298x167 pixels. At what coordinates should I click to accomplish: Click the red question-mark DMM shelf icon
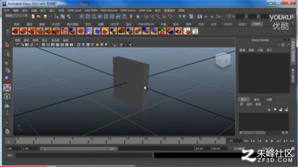[x=178, y=31]
